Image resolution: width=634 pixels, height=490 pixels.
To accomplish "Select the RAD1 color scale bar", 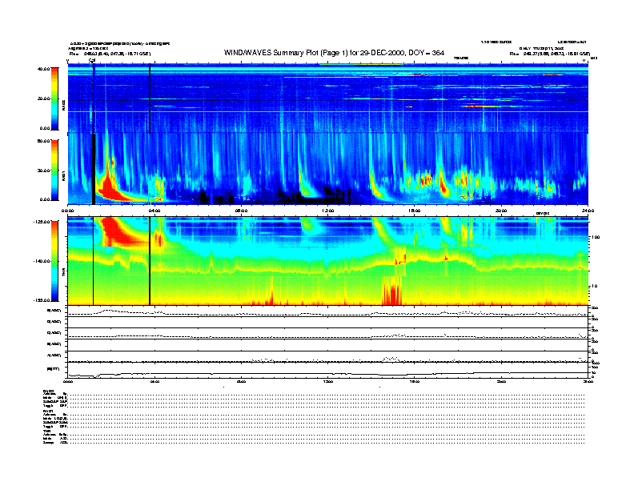I will click(54, 170).
